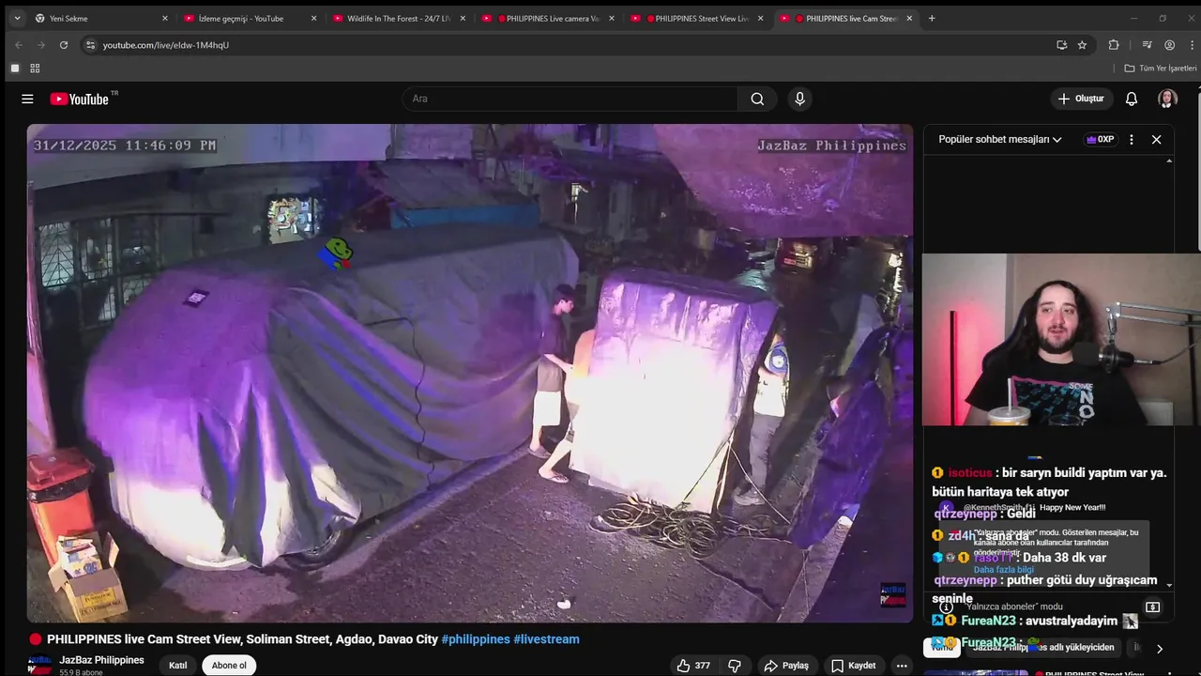This screenshot has width=1201, height=676.
Task: Save the video with Kaydet
Action: click(854, 666)
